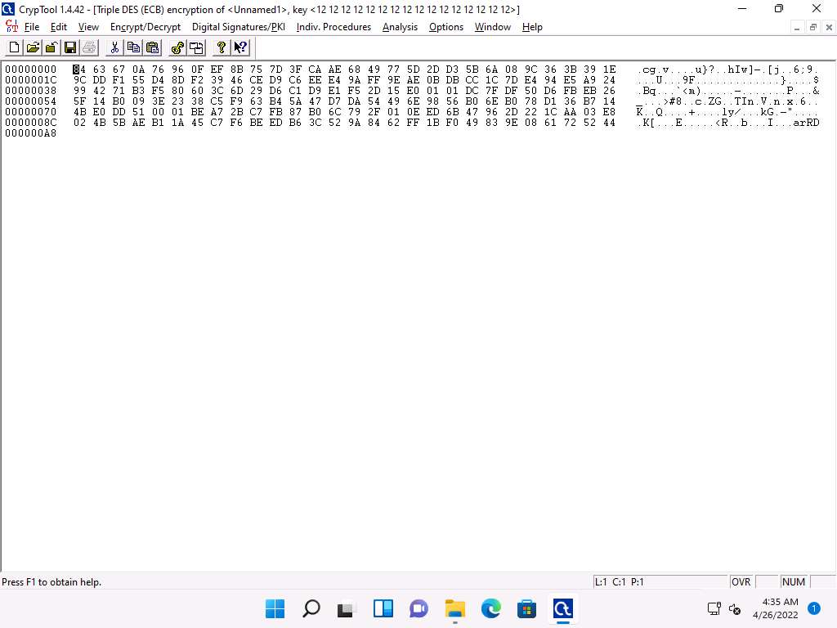The width and height of the screenshot is (837, 628).
Task: Click hex byte 84 at offset 00000000
Action: [78, 70]
